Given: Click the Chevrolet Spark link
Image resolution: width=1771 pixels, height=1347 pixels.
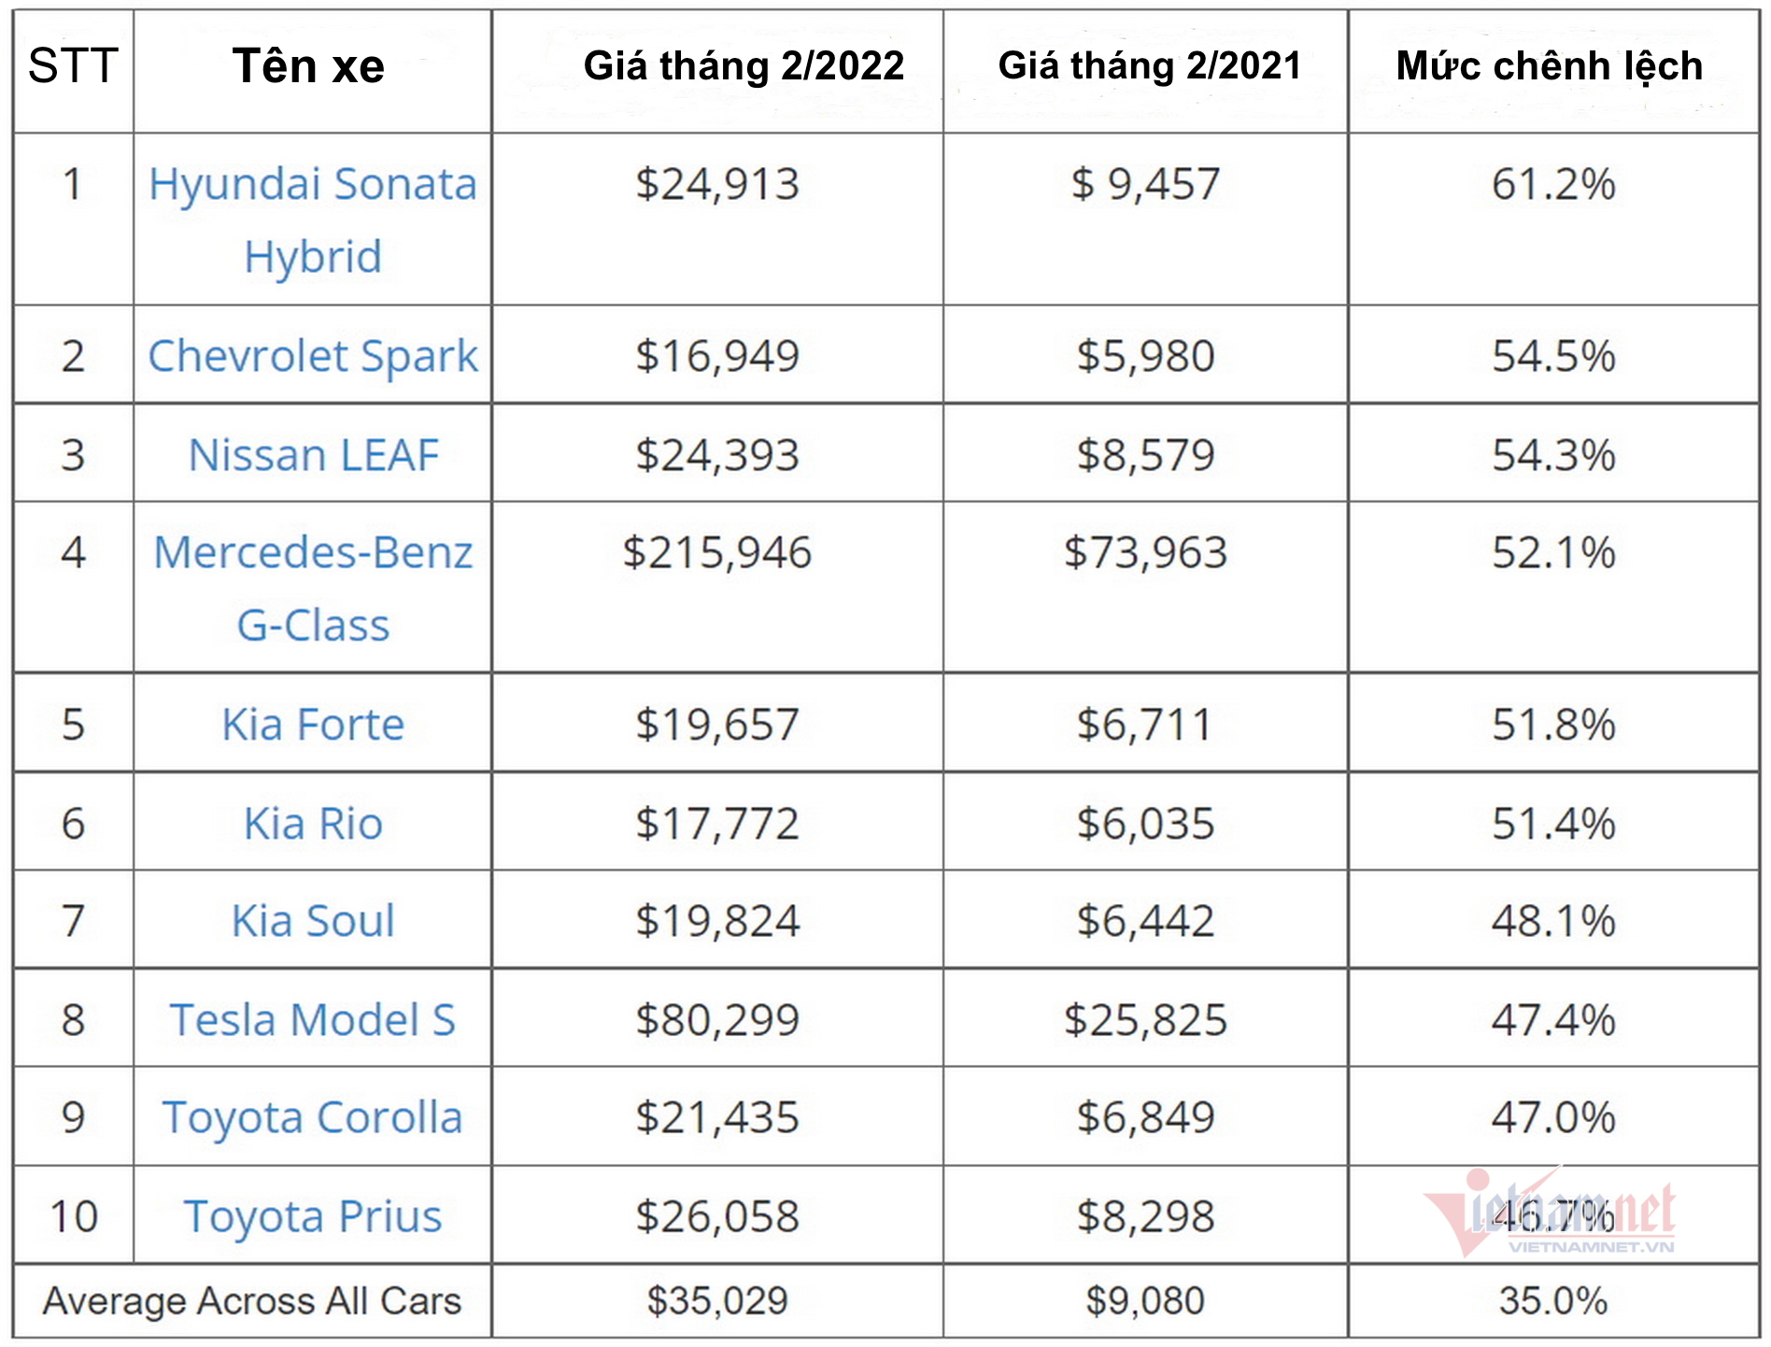Looking at the screenshot, I should coord(313,356).
